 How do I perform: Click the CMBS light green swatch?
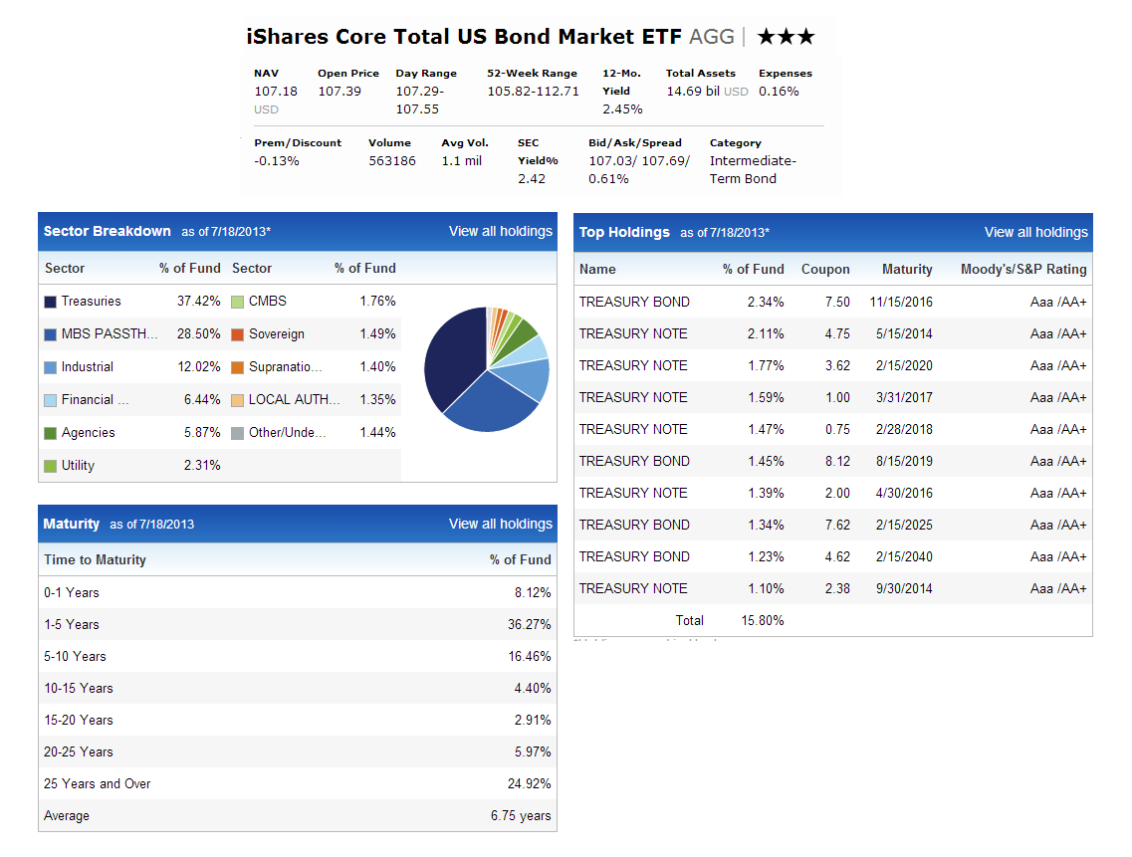(x=238, y=302)
